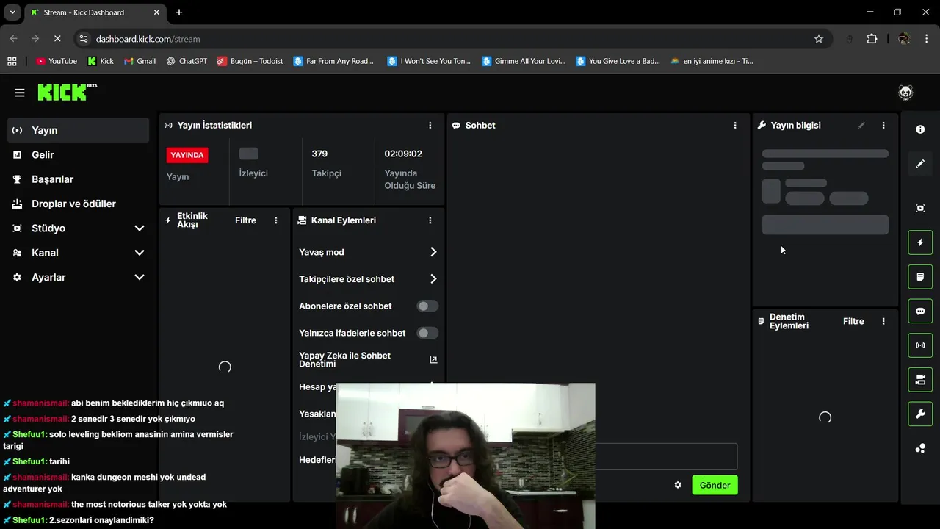940x529 pixels.
Task: Open the Gmail bookmark
Action: coord(140,61)
